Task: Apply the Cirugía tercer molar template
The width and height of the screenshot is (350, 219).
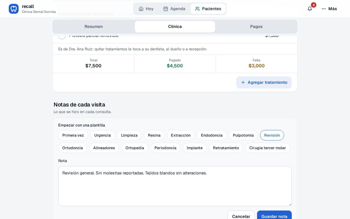Action: pos(268,148)
